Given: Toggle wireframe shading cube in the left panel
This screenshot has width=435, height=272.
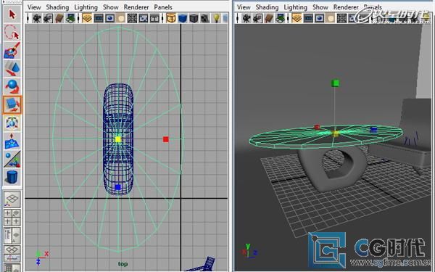Looking at the screenshot, I should [x=171, y=19].
